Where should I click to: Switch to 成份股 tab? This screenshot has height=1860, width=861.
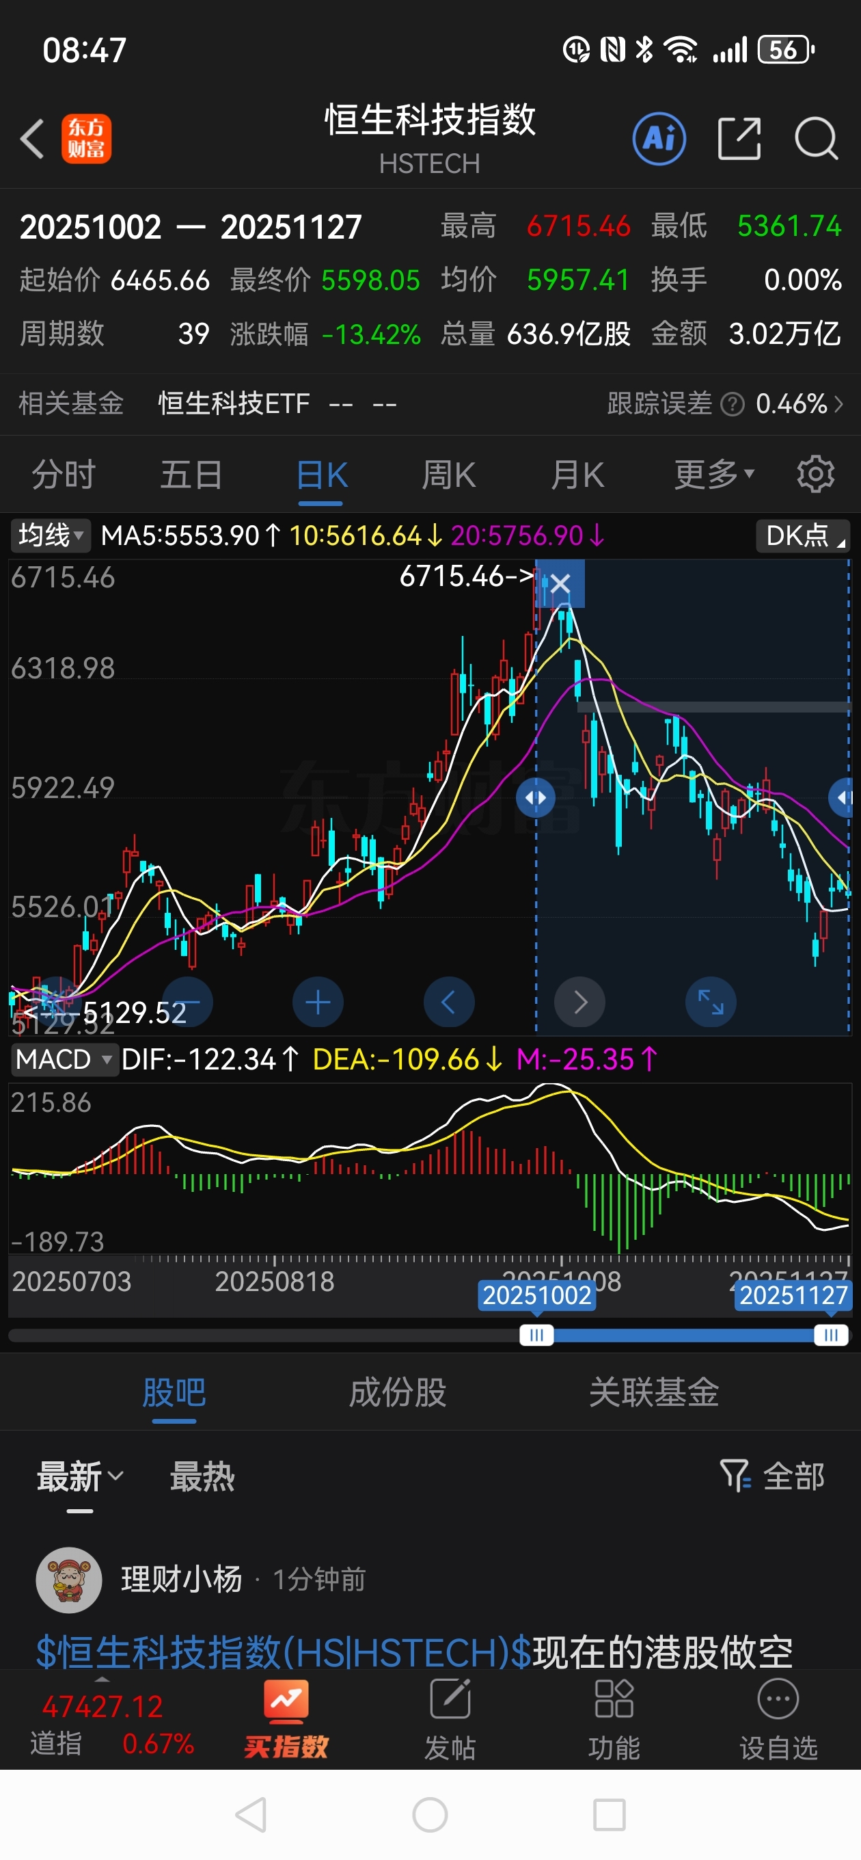coord(398,1392)
